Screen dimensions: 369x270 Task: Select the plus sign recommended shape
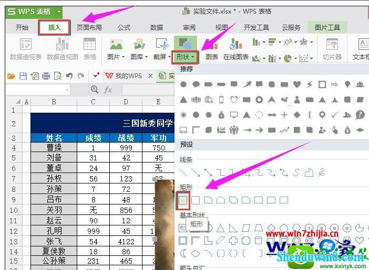tap(284, 115)
